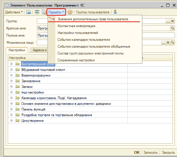
Task: Click the find in list toolbar icon
Action: pyautogui.click(x=29, y=12)
